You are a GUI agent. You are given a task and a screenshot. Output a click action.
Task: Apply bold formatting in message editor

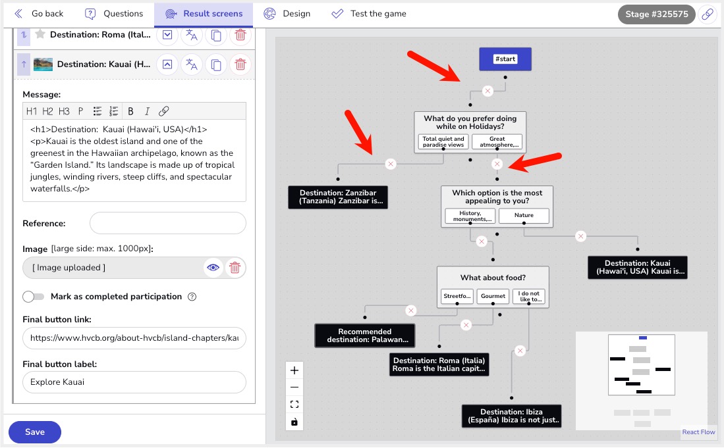click(130, 111)
